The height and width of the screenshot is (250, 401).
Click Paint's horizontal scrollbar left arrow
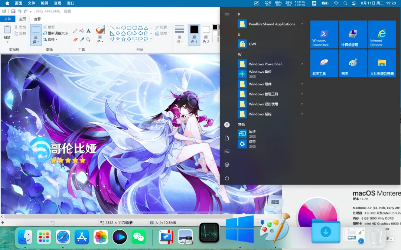coord(2,217)
